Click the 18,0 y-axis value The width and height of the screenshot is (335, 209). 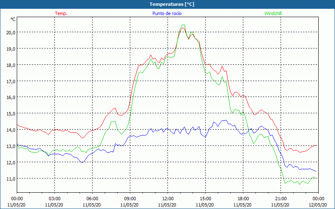pos(11,65)
